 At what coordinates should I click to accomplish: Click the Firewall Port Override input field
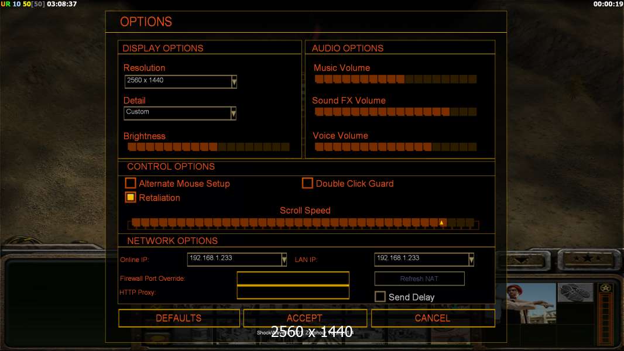point(293,278)
